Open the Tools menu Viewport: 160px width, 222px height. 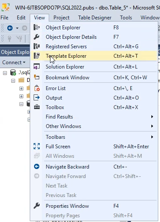tap(126, 18)
